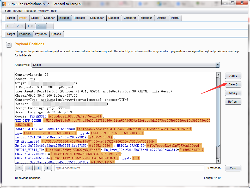Select Intruder attack tab 4
The height and width of the screenshot is (188, 250).
point(28,26)
